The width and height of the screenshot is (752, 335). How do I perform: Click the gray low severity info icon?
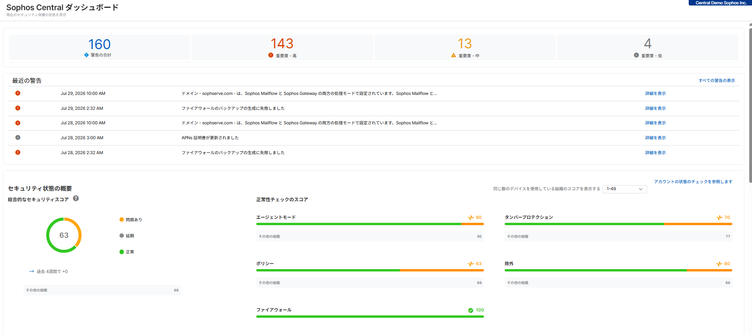click(x=636, y=55)
